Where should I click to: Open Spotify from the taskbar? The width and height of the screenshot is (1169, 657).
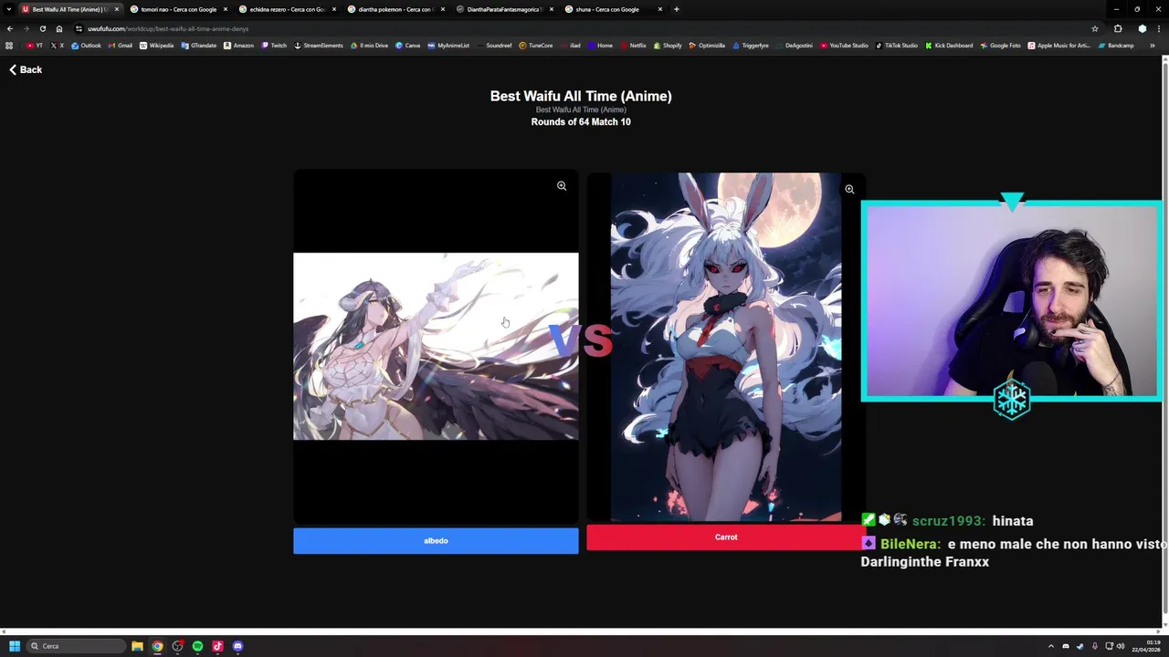[197, 646]
